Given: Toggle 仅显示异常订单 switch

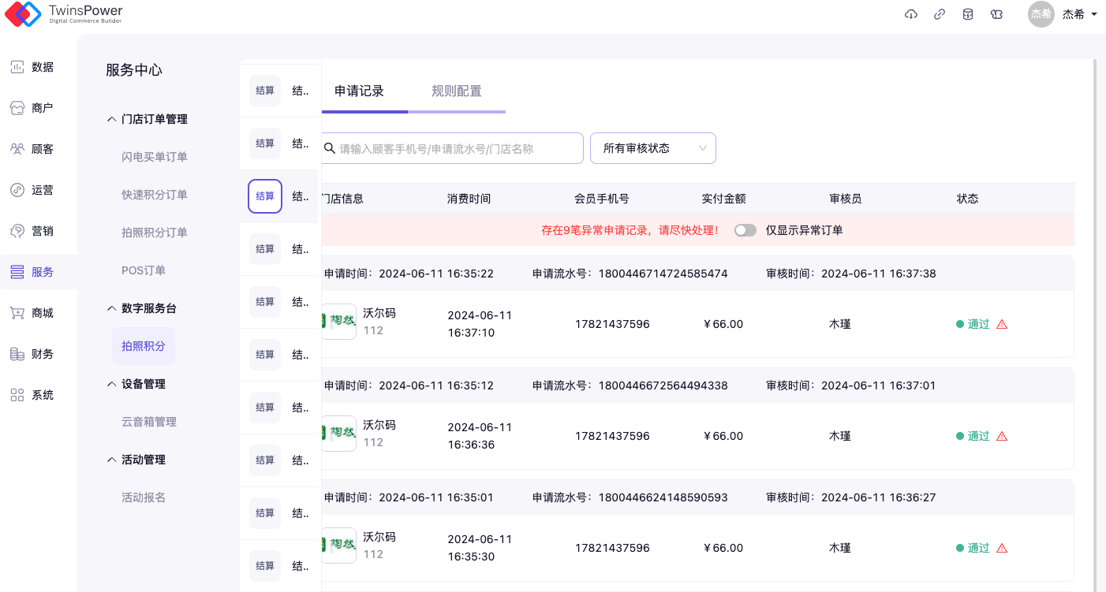Looking at the screenshot, I should (745, 230).
